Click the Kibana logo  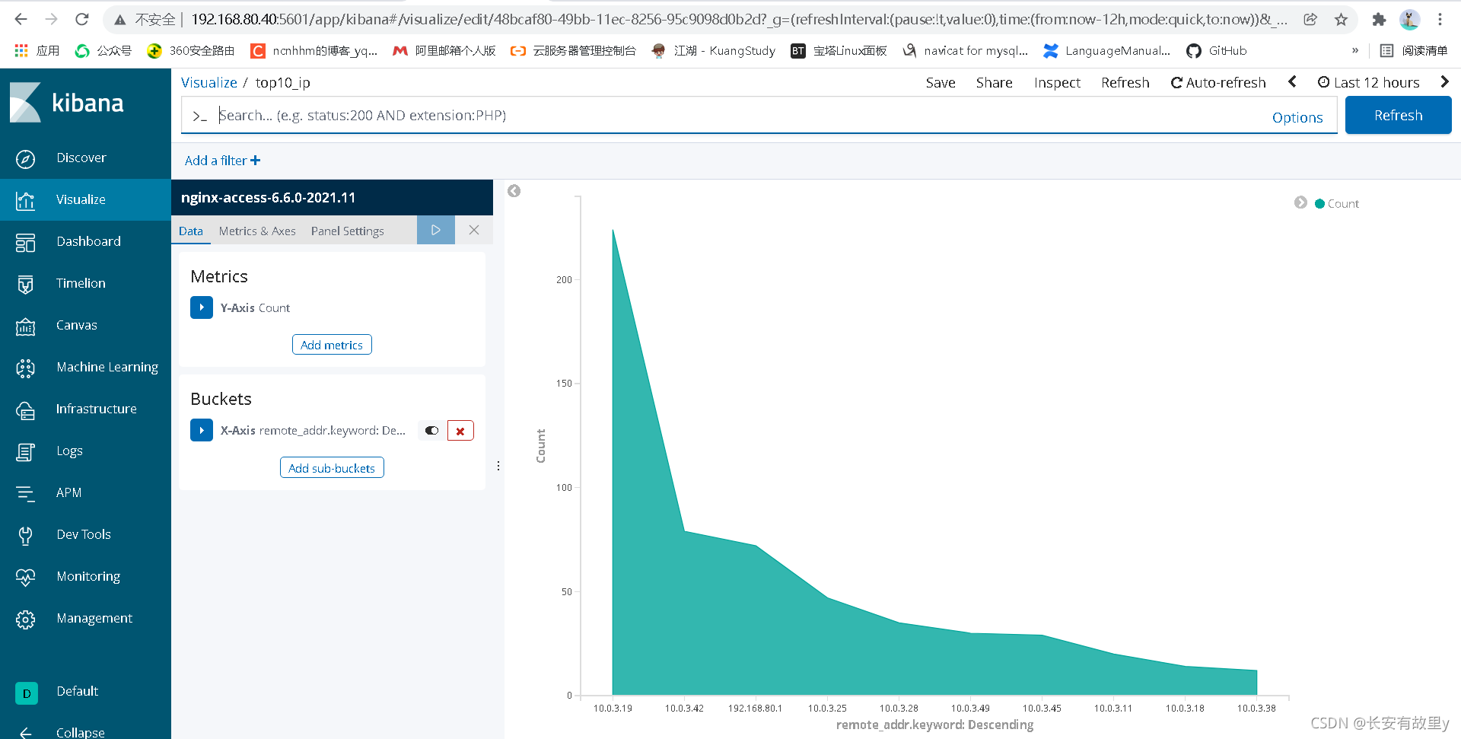click(67, 103)
